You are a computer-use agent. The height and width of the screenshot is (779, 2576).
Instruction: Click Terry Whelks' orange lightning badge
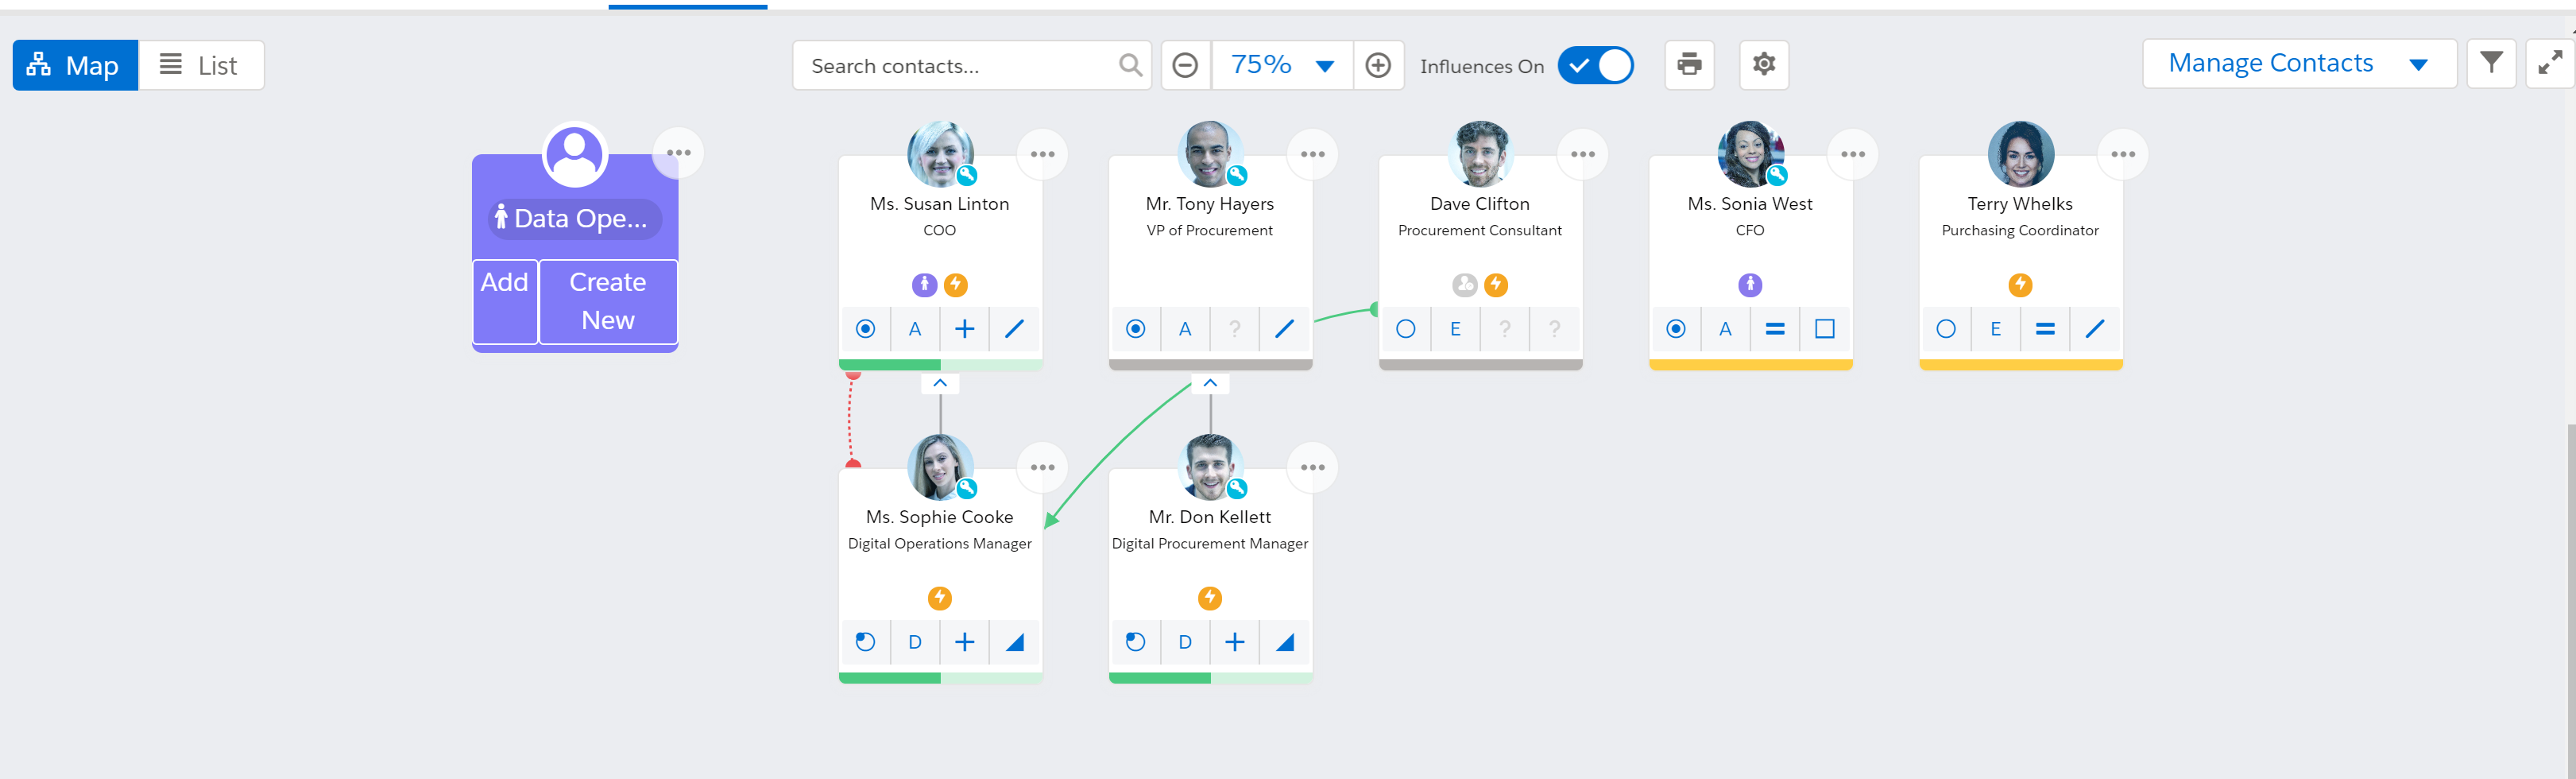(2020, 285)
